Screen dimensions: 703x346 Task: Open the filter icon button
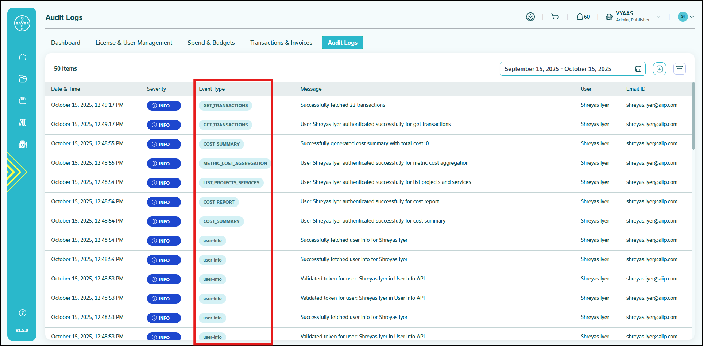click(679, 69)
